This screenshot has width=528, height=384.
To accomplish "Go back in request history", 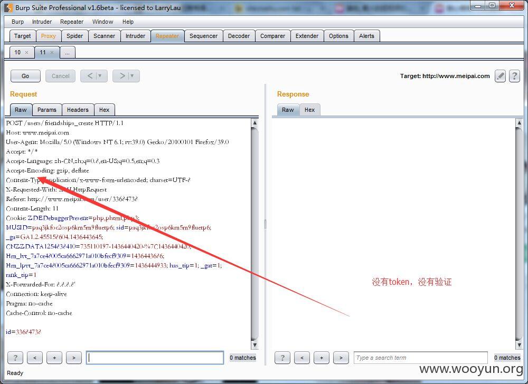I will click(x=90, y=76).
